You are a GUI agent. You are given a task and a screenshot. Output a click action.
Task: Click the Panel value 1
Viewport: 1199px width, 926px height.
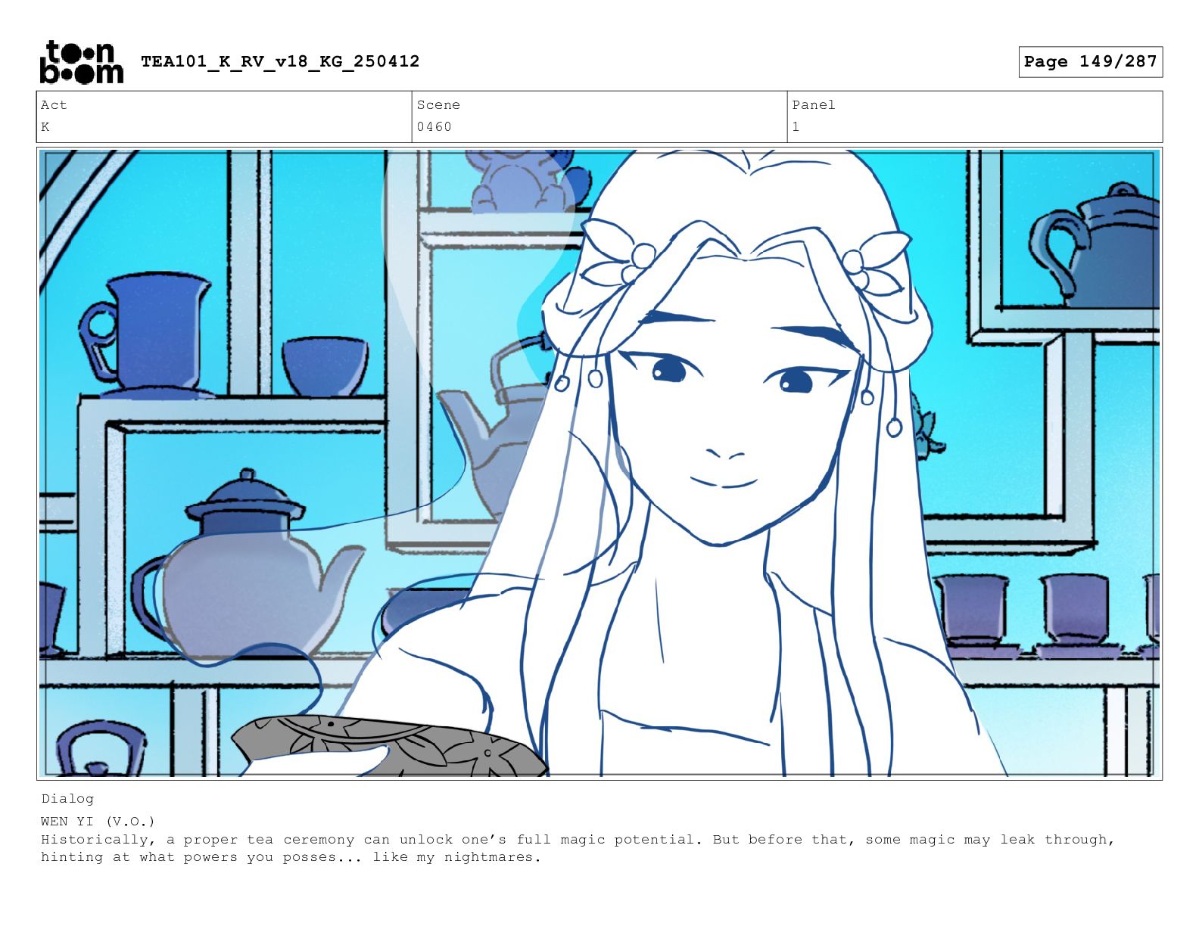point(796,127)
